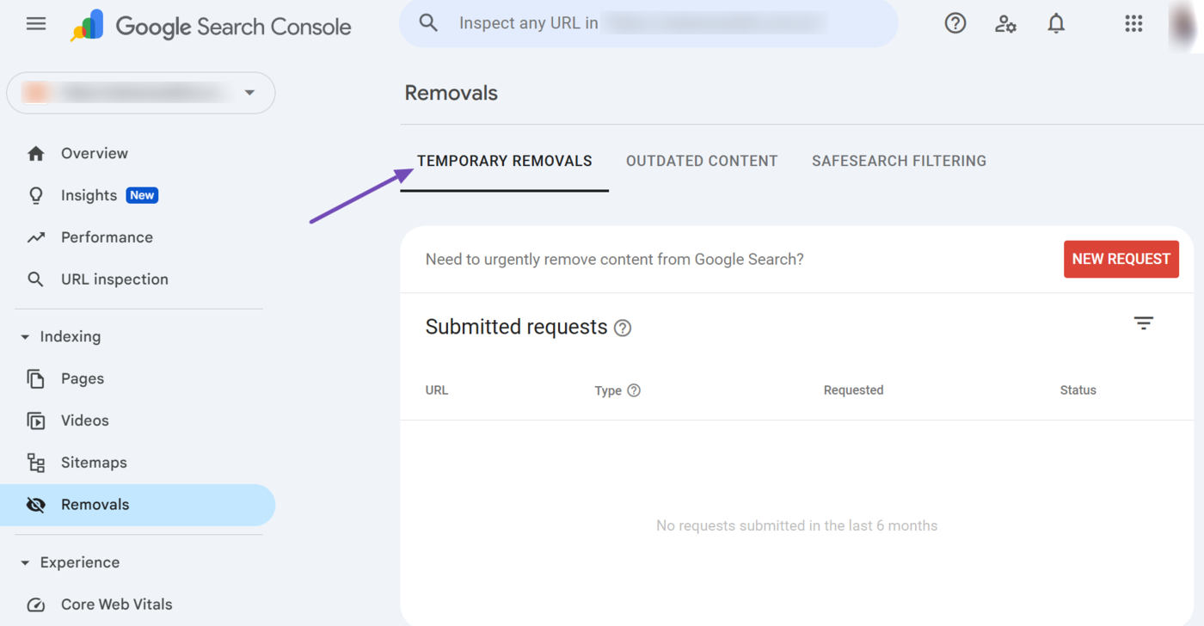Open the notifications bell
Viewport: 1204px width, 626px height.
(x=1056, y=24)
